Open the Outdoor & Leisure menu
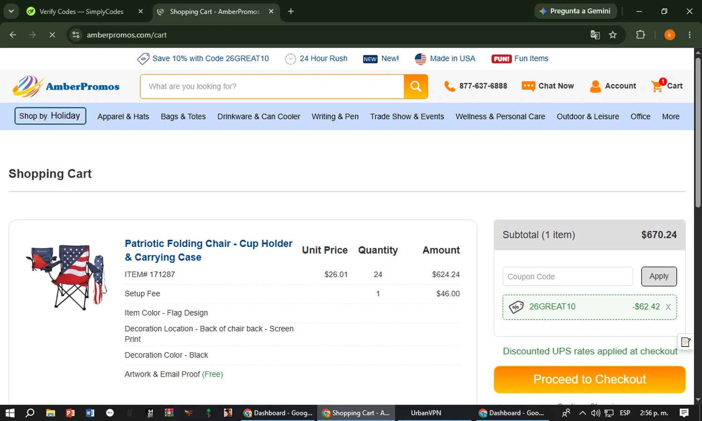 click(x=588, y=116)
